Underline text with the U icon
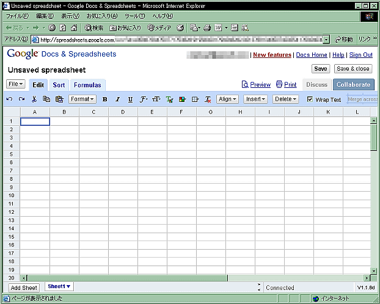Viewport: 380px width, 304px height. pyautogui.click(x=130, y=100)
